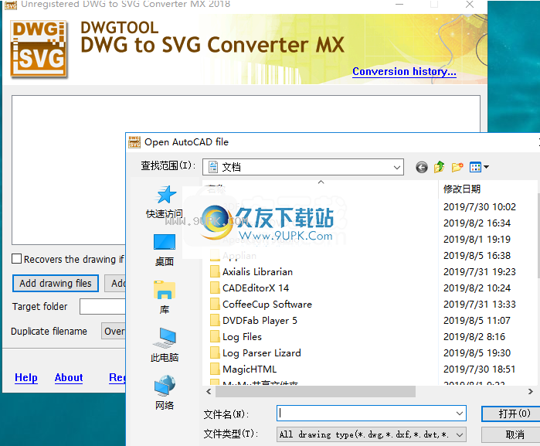Open 库 libraries location
This screenshot has width=540, height=446.
[x=165, y=298]
